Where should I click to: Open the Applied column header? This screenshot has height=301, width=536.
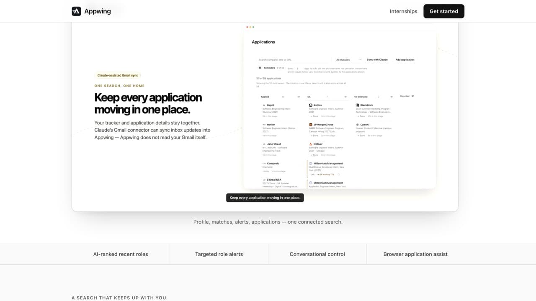pyautogui.click(x=265, y=97)
